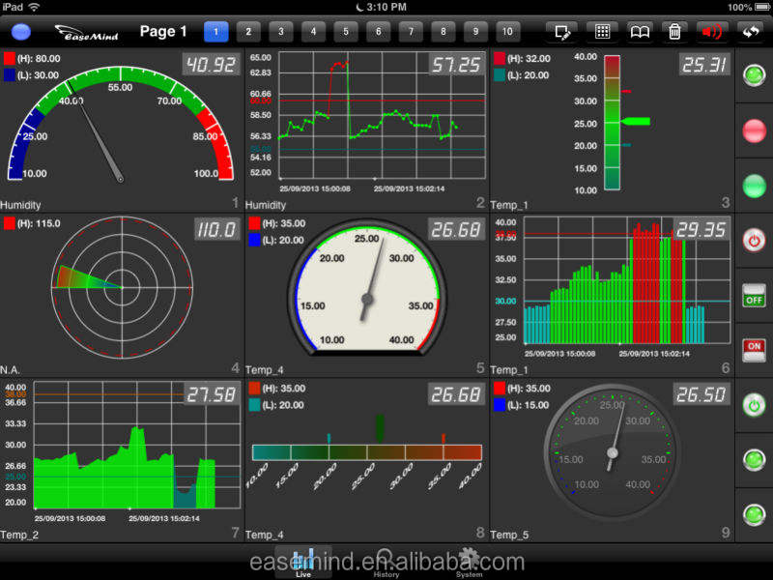The width and height of the screenshot is (773, 580).
Task: Switch to page 2
Action: click(x=248, y=32)
